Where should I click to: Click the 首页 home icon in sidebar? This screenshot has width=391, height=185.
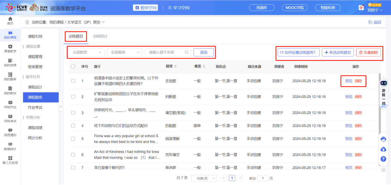click(x=10, y=19)
